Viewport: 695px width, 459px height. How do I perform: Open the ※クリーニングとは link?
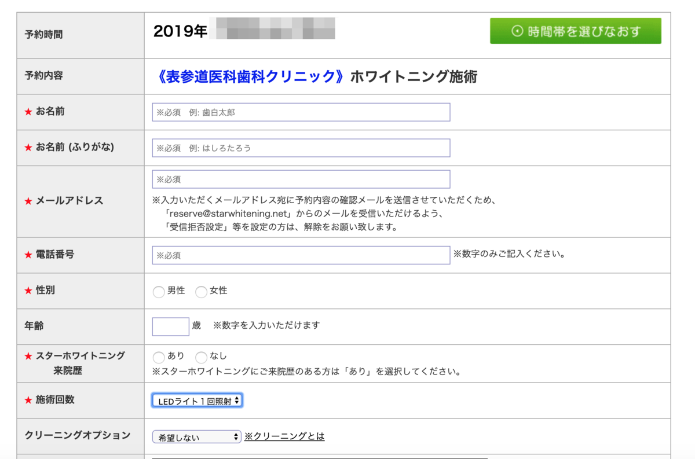click(x=284, y=436)
